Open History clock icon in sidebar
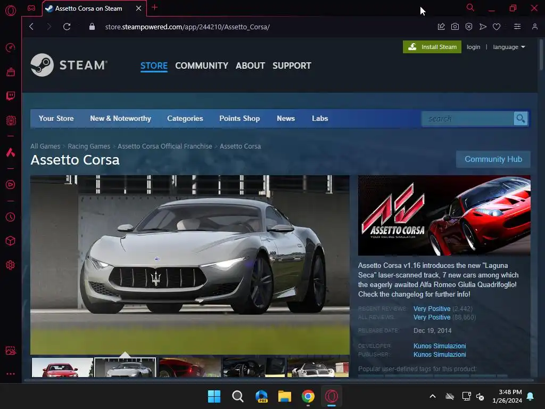Viewport: 545px width, 409px height. tap(11, 217)
